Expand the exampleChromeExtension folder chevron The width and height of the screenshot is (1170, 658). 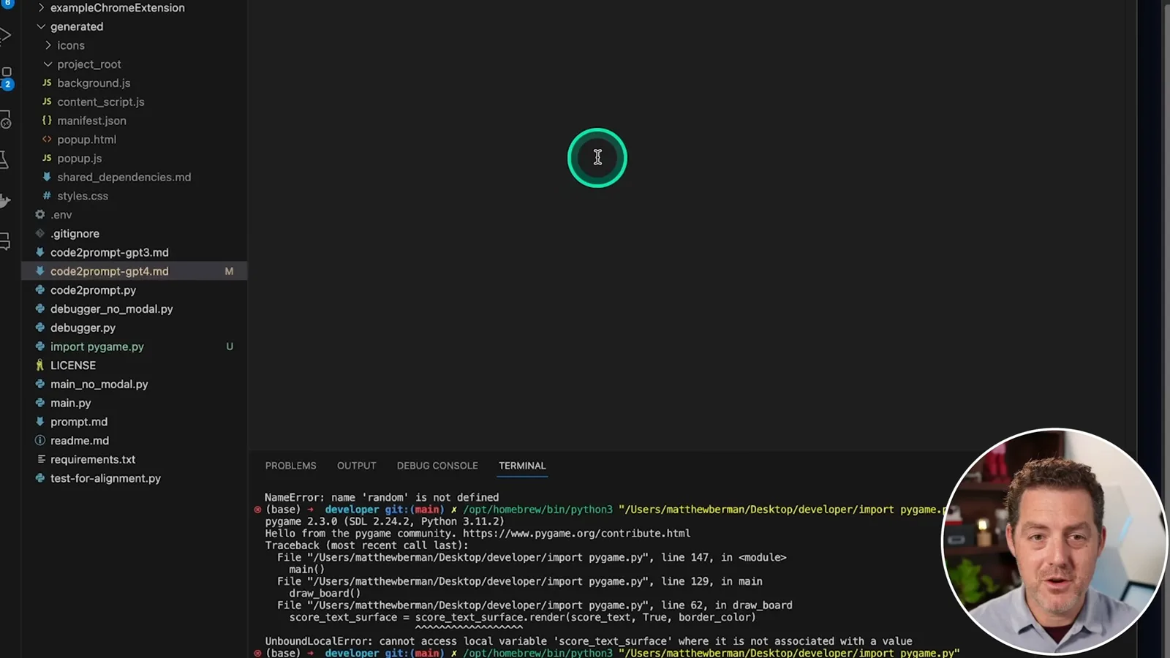pyautogui.click(x=41, y=8)
